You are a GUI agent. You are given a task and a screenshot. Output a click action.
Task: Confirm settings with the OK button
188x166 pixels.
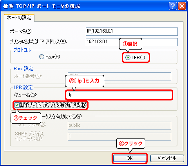pyautogui.click(x=130, y=158)
